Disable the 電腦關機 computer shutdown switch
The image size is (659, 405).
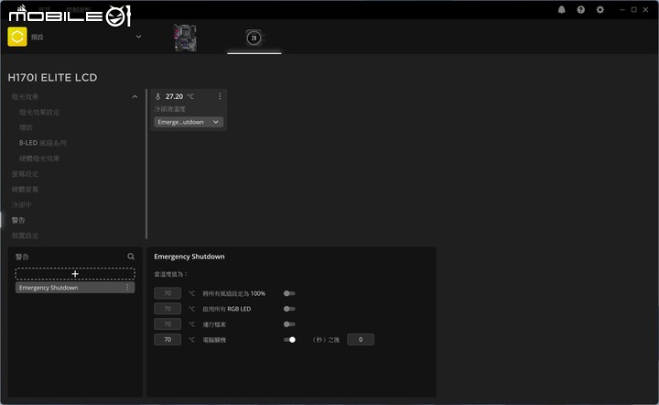click(289, 339)
